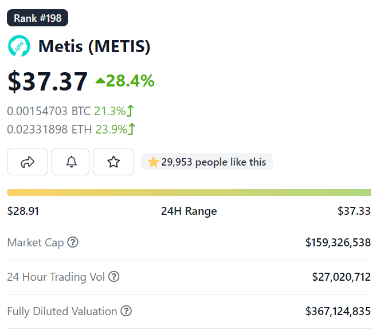Open Fully Diluted Valuation help icon

coord(126,311)
